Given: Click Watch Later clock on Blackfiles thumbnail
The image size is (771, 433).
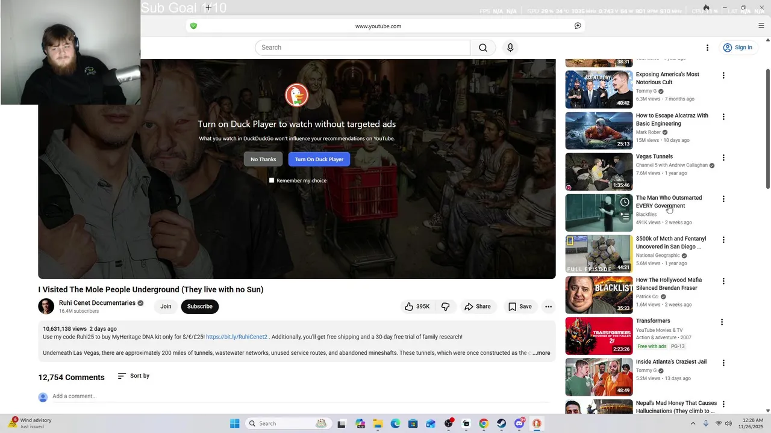Looking at the screenshot, I should pos(625,202).
